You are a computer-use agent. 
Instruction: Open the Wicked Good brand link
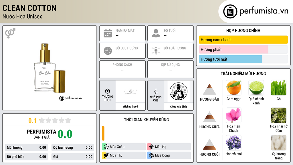point(130,107)
